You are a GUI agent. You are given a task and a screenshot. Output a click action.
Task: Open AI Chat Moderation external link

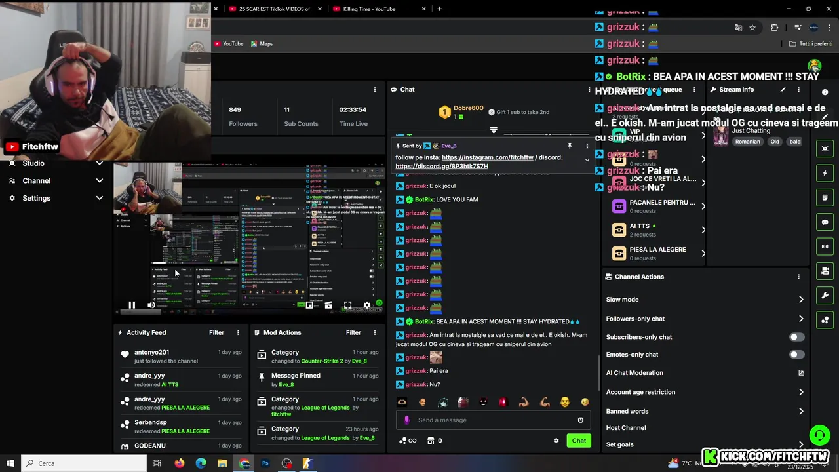pyautogui.click(x=801, y=373)
